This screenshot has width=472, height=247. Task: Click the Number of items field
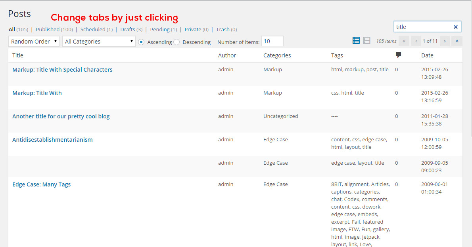coord(272,41)
